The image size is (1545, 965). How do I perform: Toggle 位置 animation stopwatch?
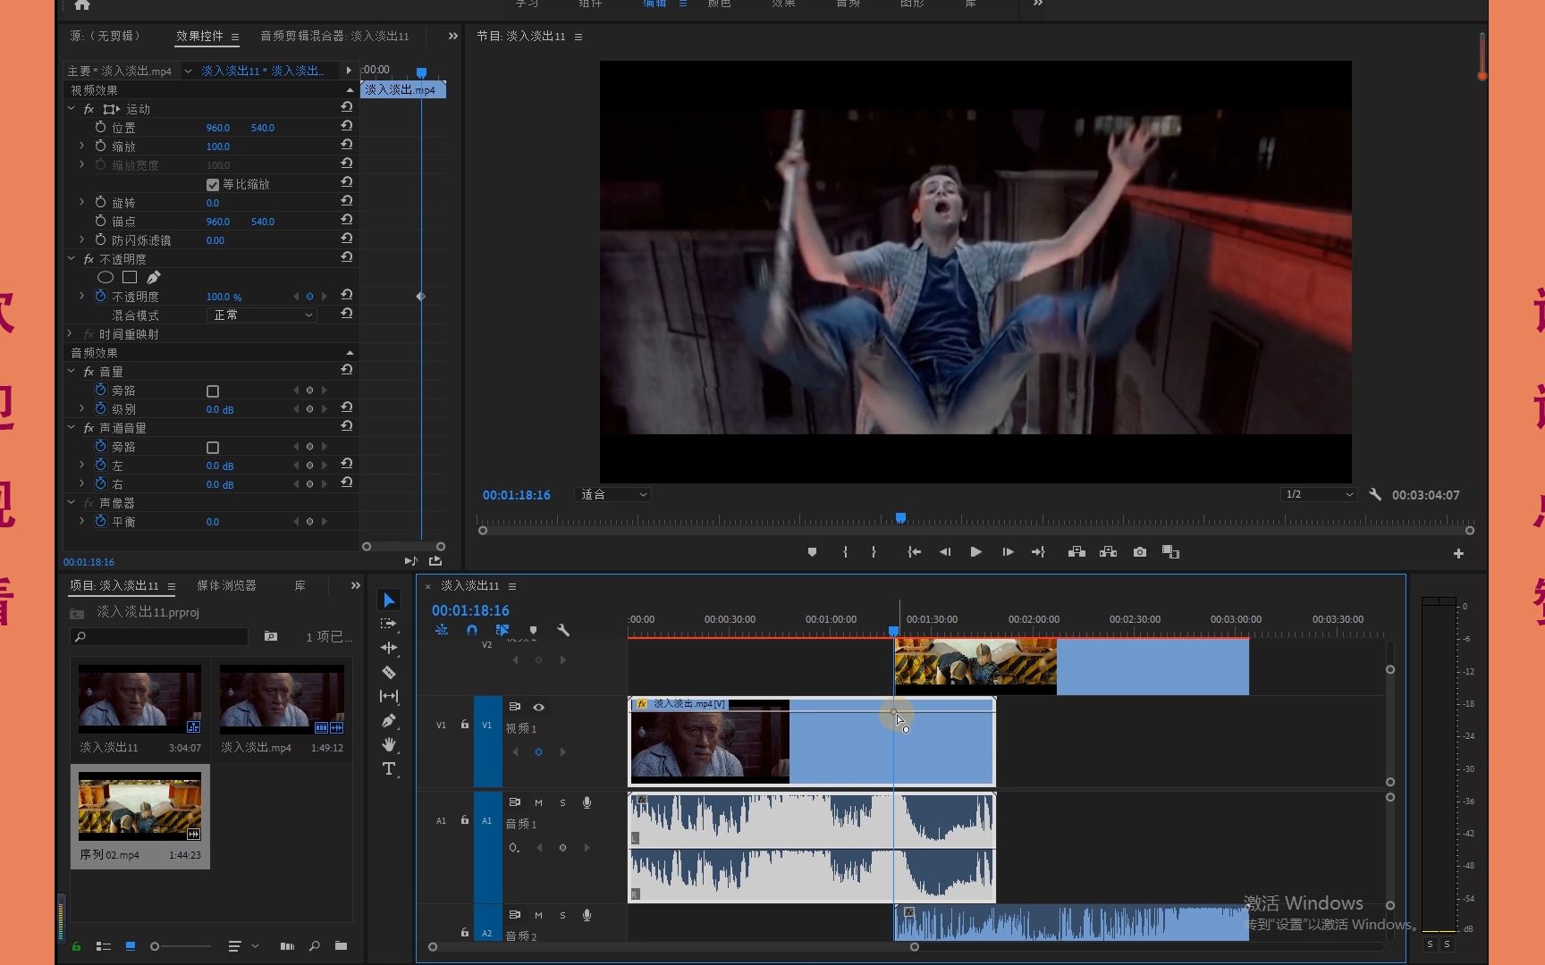[x=100, y=127]
